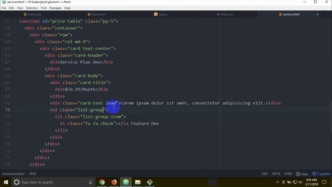
Task: Click "fa fa-check" class value
Action: tap(99, 124)
